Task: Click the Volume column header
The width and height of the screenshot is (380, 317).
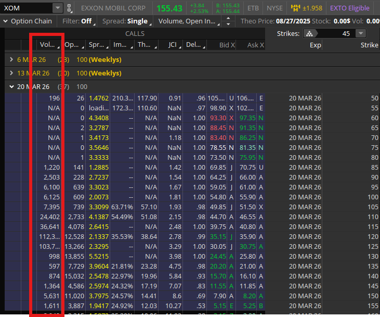Action: coord(48,45)
